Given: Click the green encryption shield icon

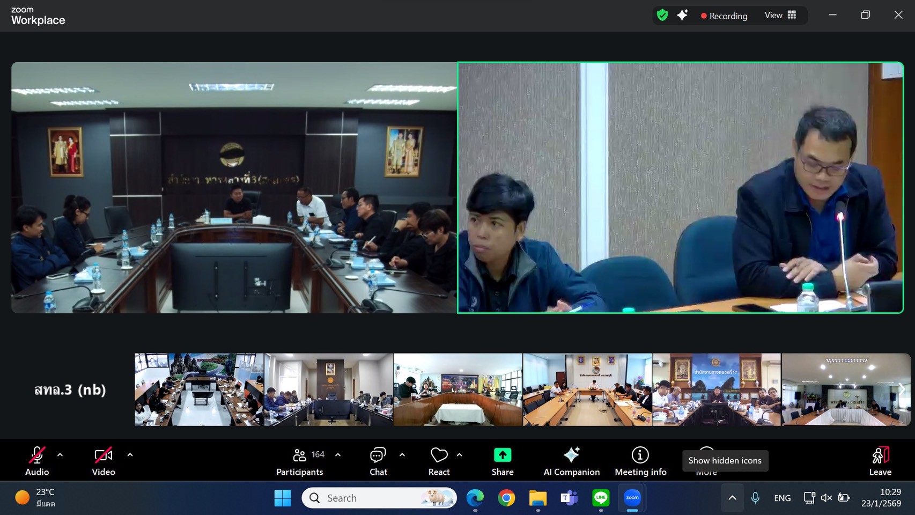Looking at the screenshot, I should (662, 16).
